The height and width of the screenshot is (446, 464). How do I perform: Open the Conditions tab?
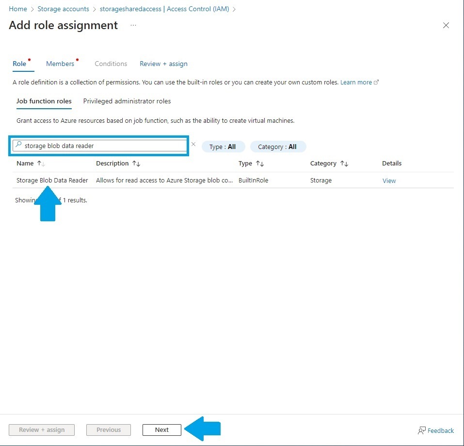point(111,64)
